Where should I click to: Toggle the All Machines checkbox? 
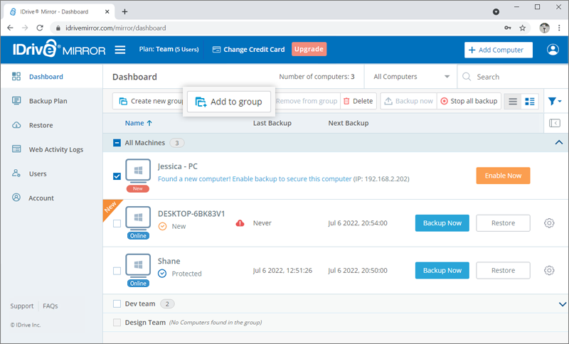tap(117, 143)
